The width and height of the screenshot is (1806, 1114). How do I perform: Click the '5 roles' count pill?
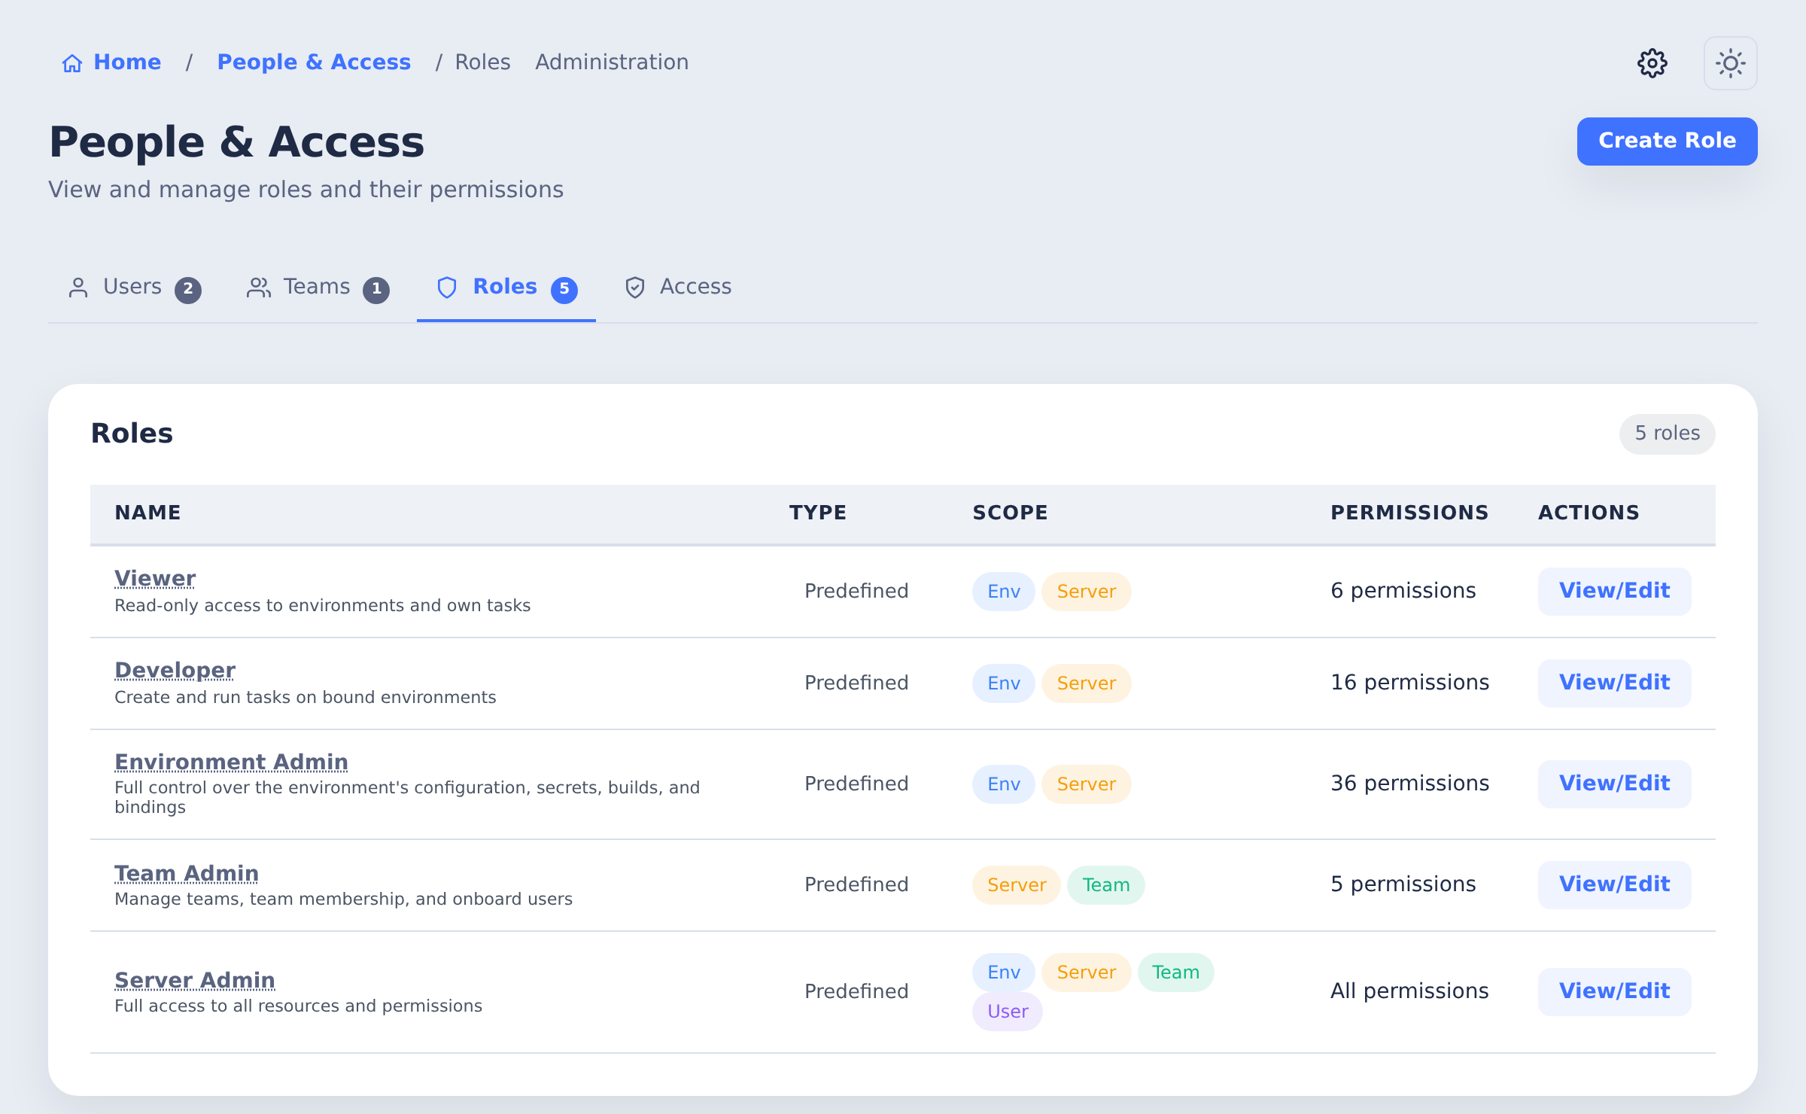coord(1668,434)
